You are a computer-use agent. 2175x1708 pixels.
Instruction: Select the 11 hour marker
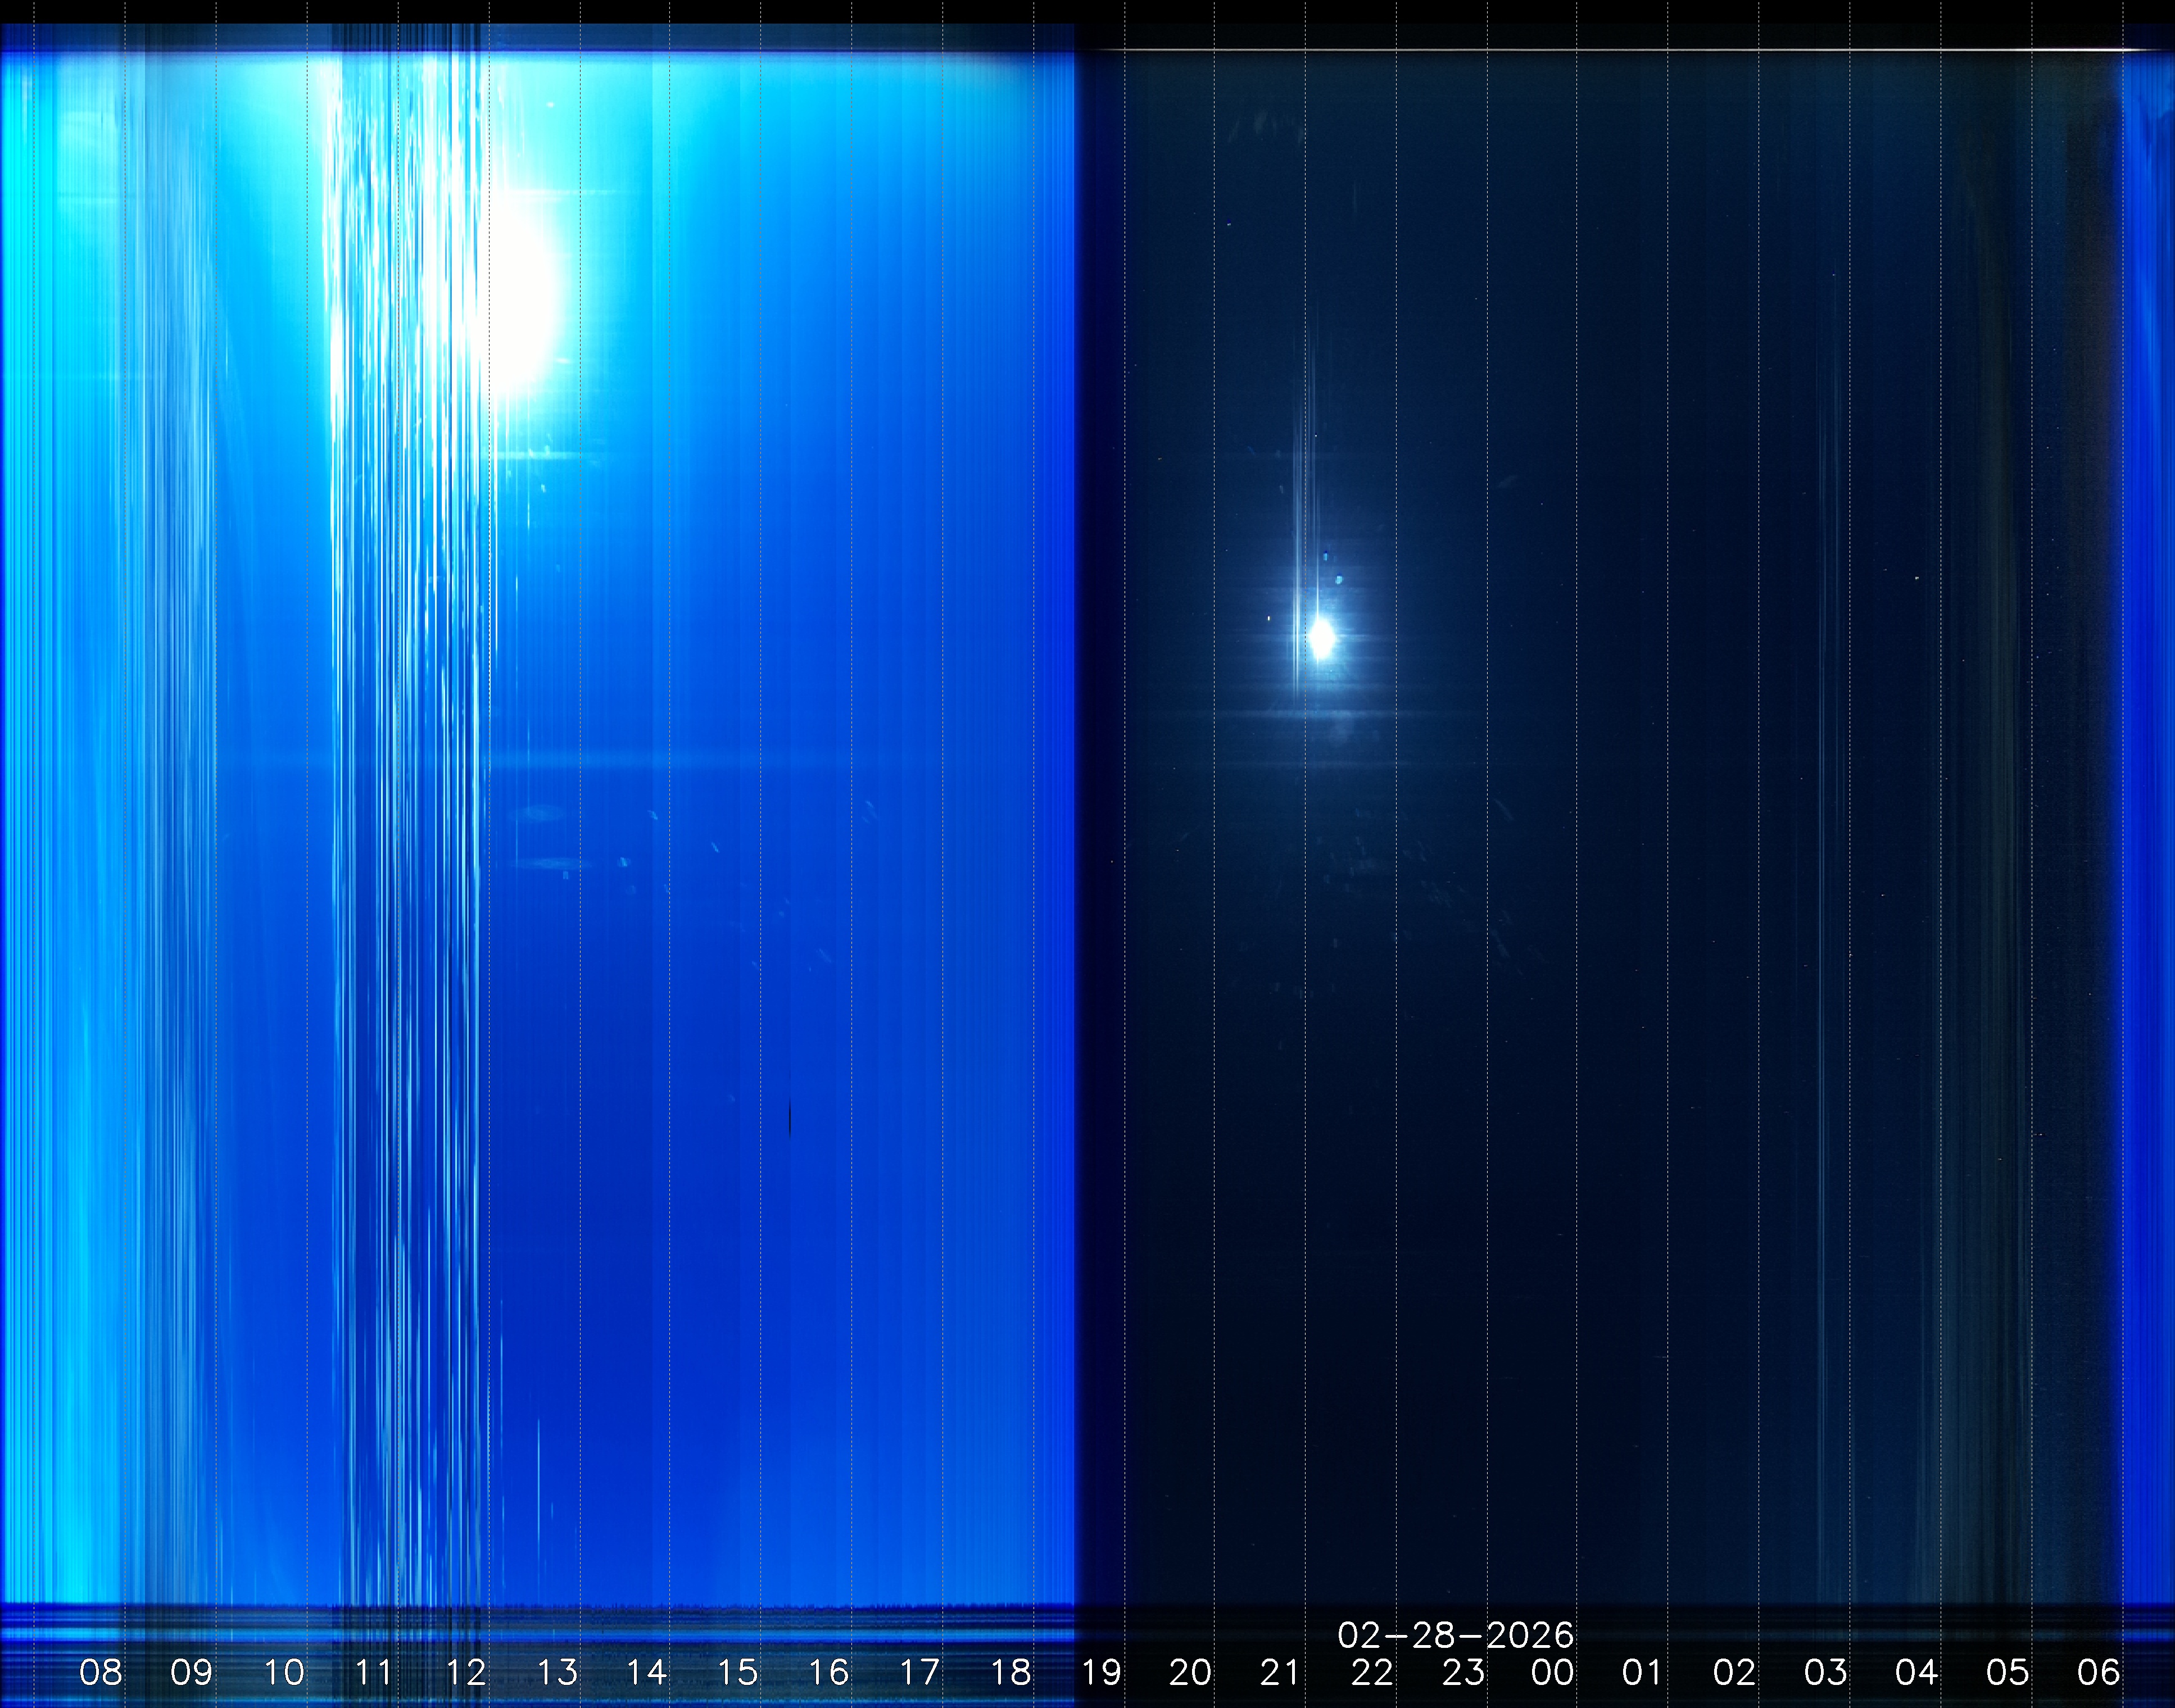373,1672
